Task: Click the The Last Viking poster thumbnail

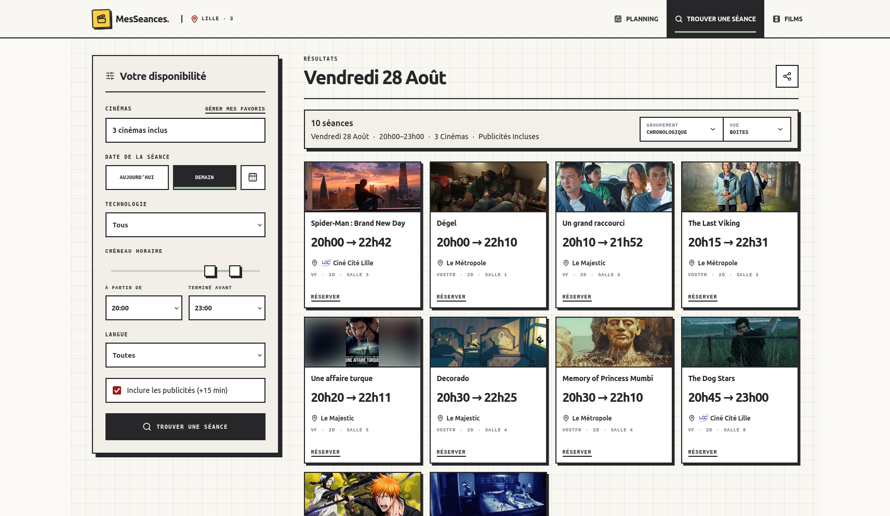Action: pos(740,187)
